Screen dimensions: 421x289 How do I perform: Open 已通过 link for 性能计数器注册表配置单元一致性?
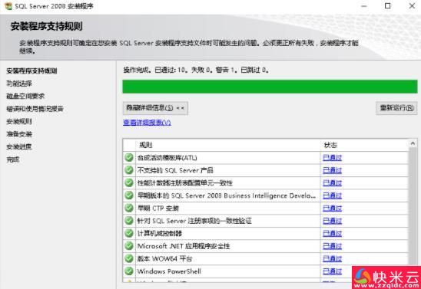[x=332, y=183]
